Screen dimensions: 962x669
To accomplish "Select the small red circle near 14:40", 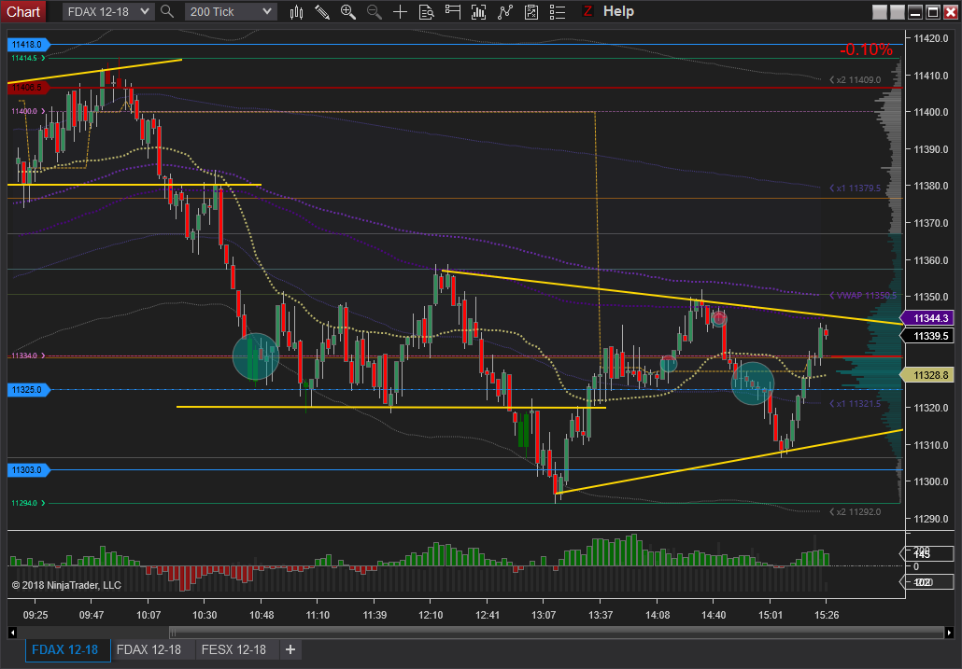I will (x=719, y=318).
